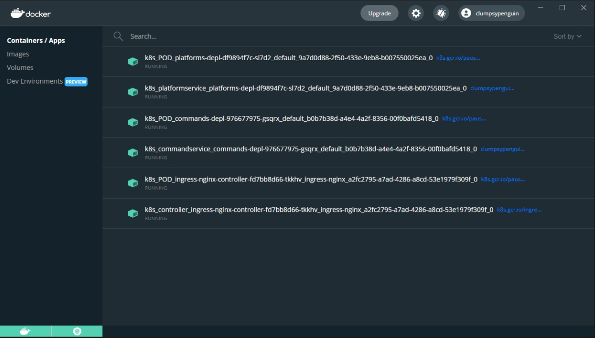Screen dimensions: 595x338
Task: Click the search magnifier icon
Action: pyautogui.click(x=118, y=36)
